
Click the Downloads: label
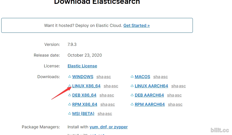tap(49, 77)
